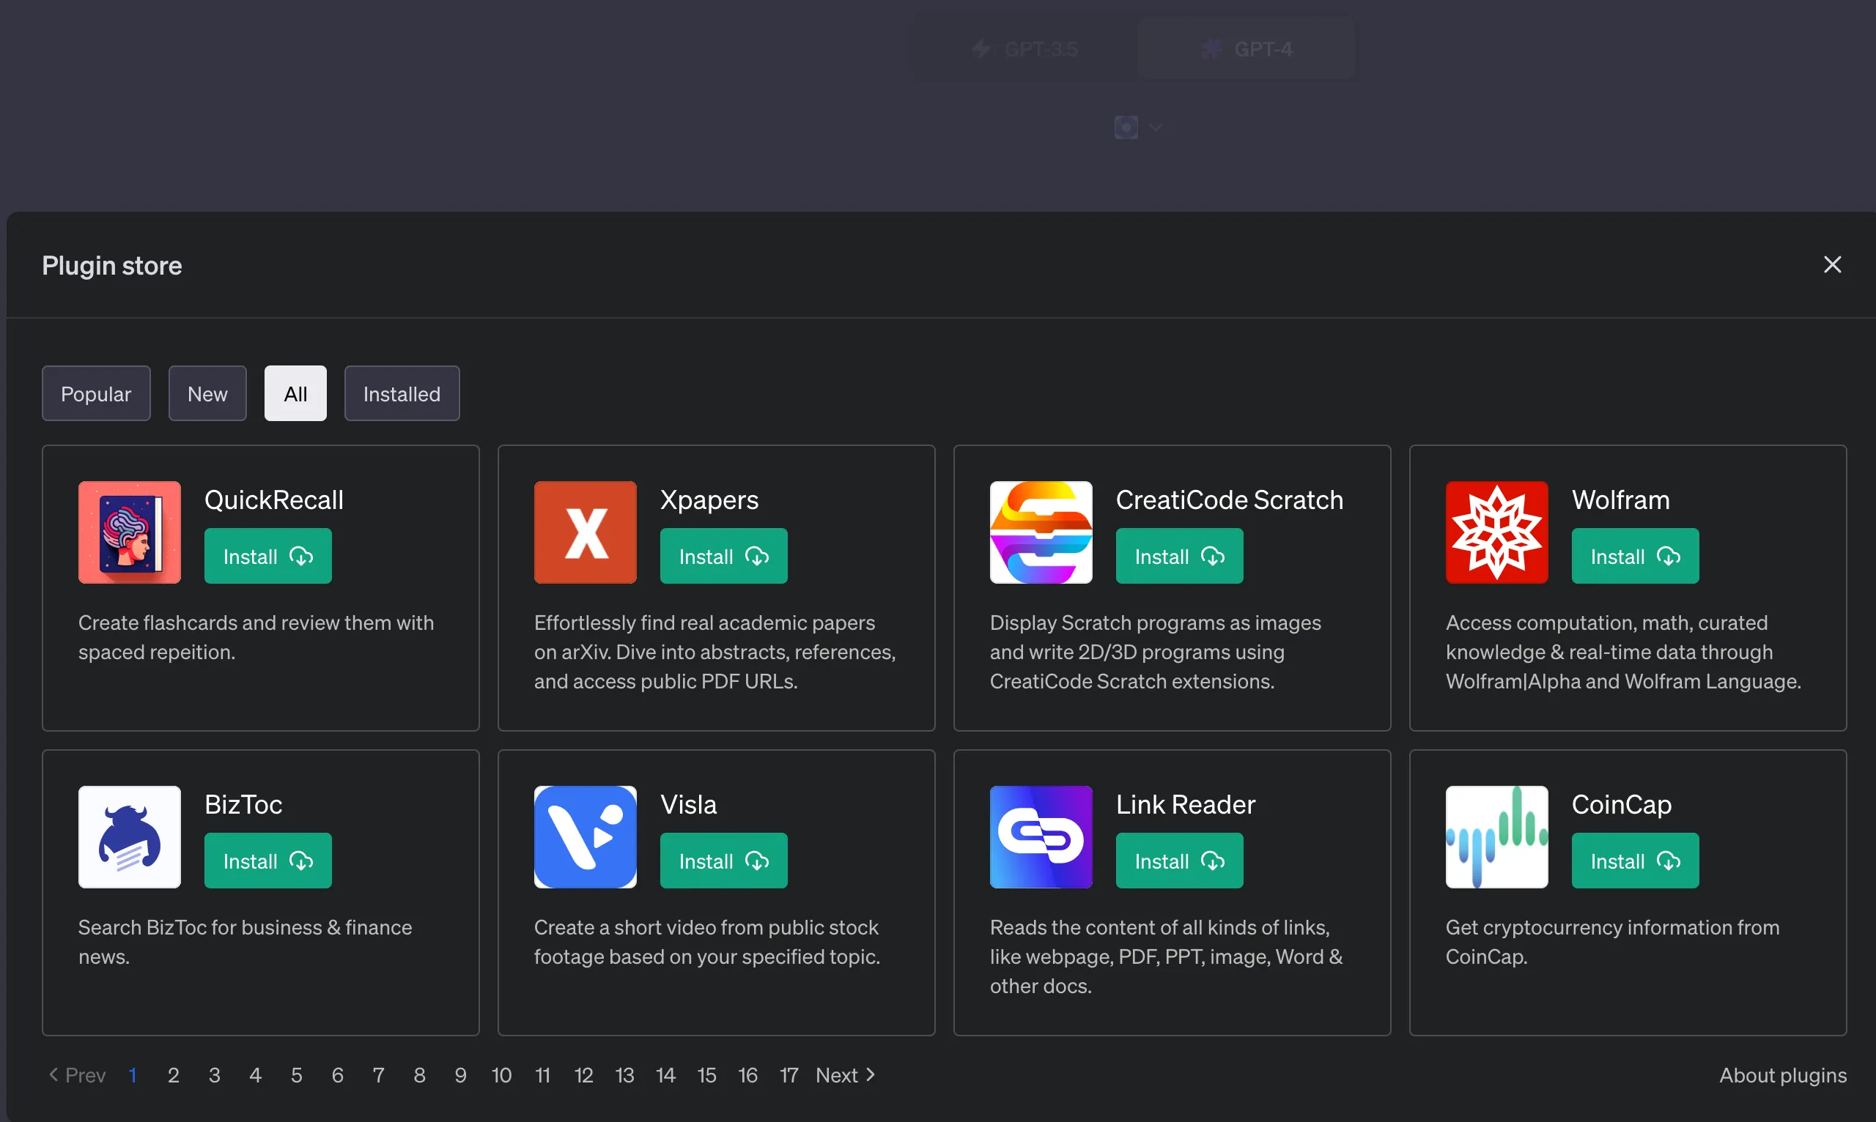
Task: Install the Wolfram plugin
Action: [1635, 557]
